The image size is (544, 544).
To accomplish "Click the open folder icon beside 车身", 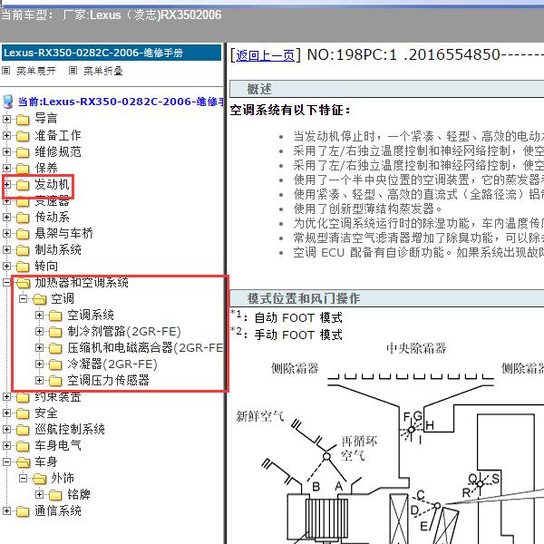I will 24,462.
